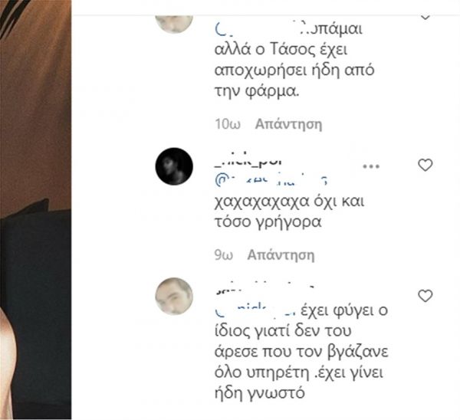Click the post photo beside the comments
Viewport: 460px width, 420px height.
click(x=35, y=210)
